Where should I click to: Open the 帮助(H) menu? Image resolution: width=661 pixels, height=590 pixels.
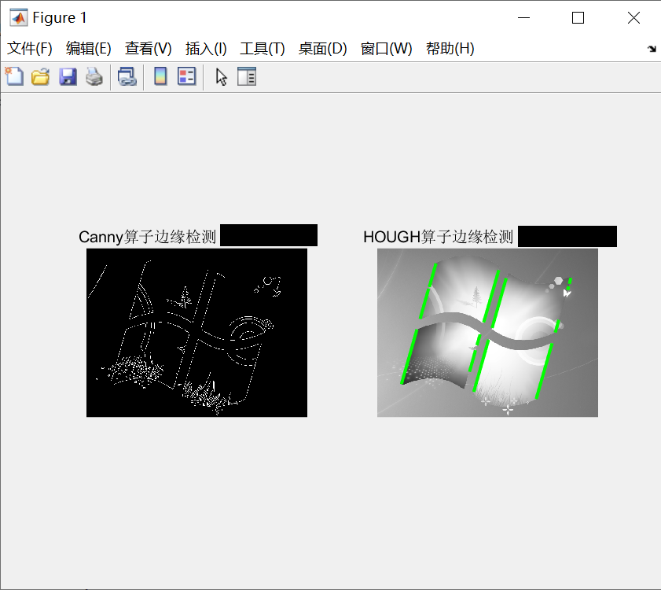coord(450,49)
